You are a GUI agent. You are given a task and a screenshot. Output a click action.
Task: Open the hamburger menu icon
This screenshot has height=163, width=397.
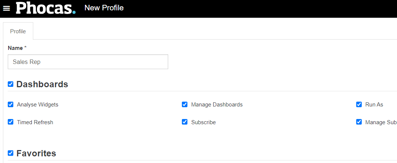6,9
